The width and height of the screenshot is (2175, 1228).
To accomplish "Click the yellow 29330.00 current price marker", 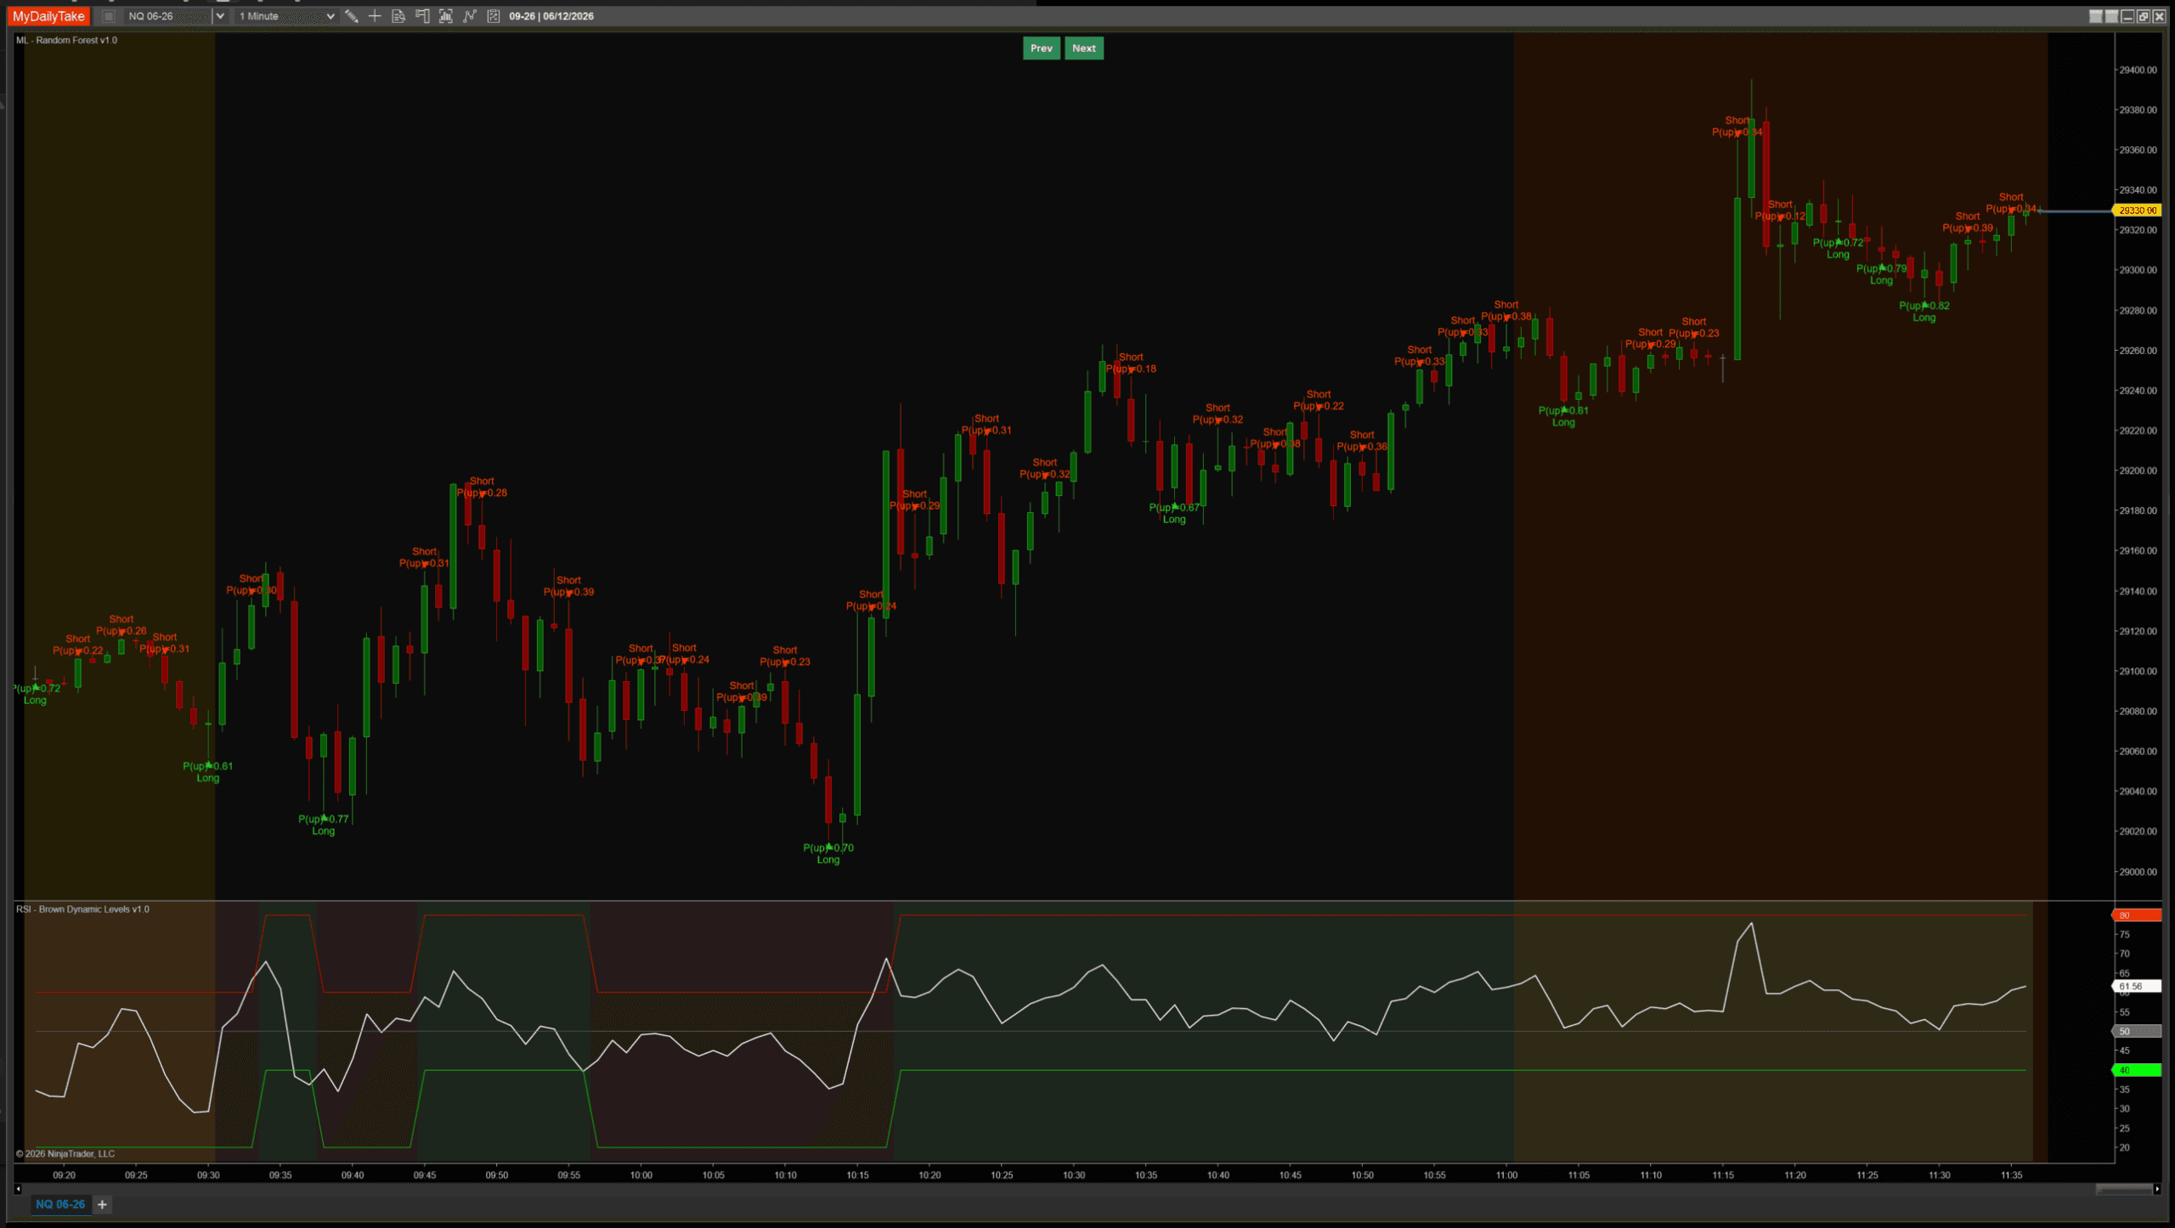I will [x=2137, y=210].
